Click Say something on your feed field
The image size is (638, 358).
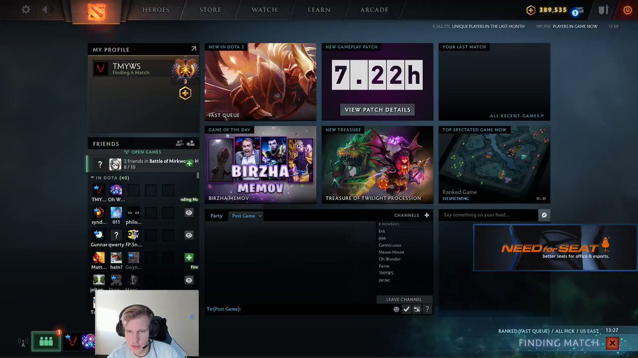(x=489, y=215)
